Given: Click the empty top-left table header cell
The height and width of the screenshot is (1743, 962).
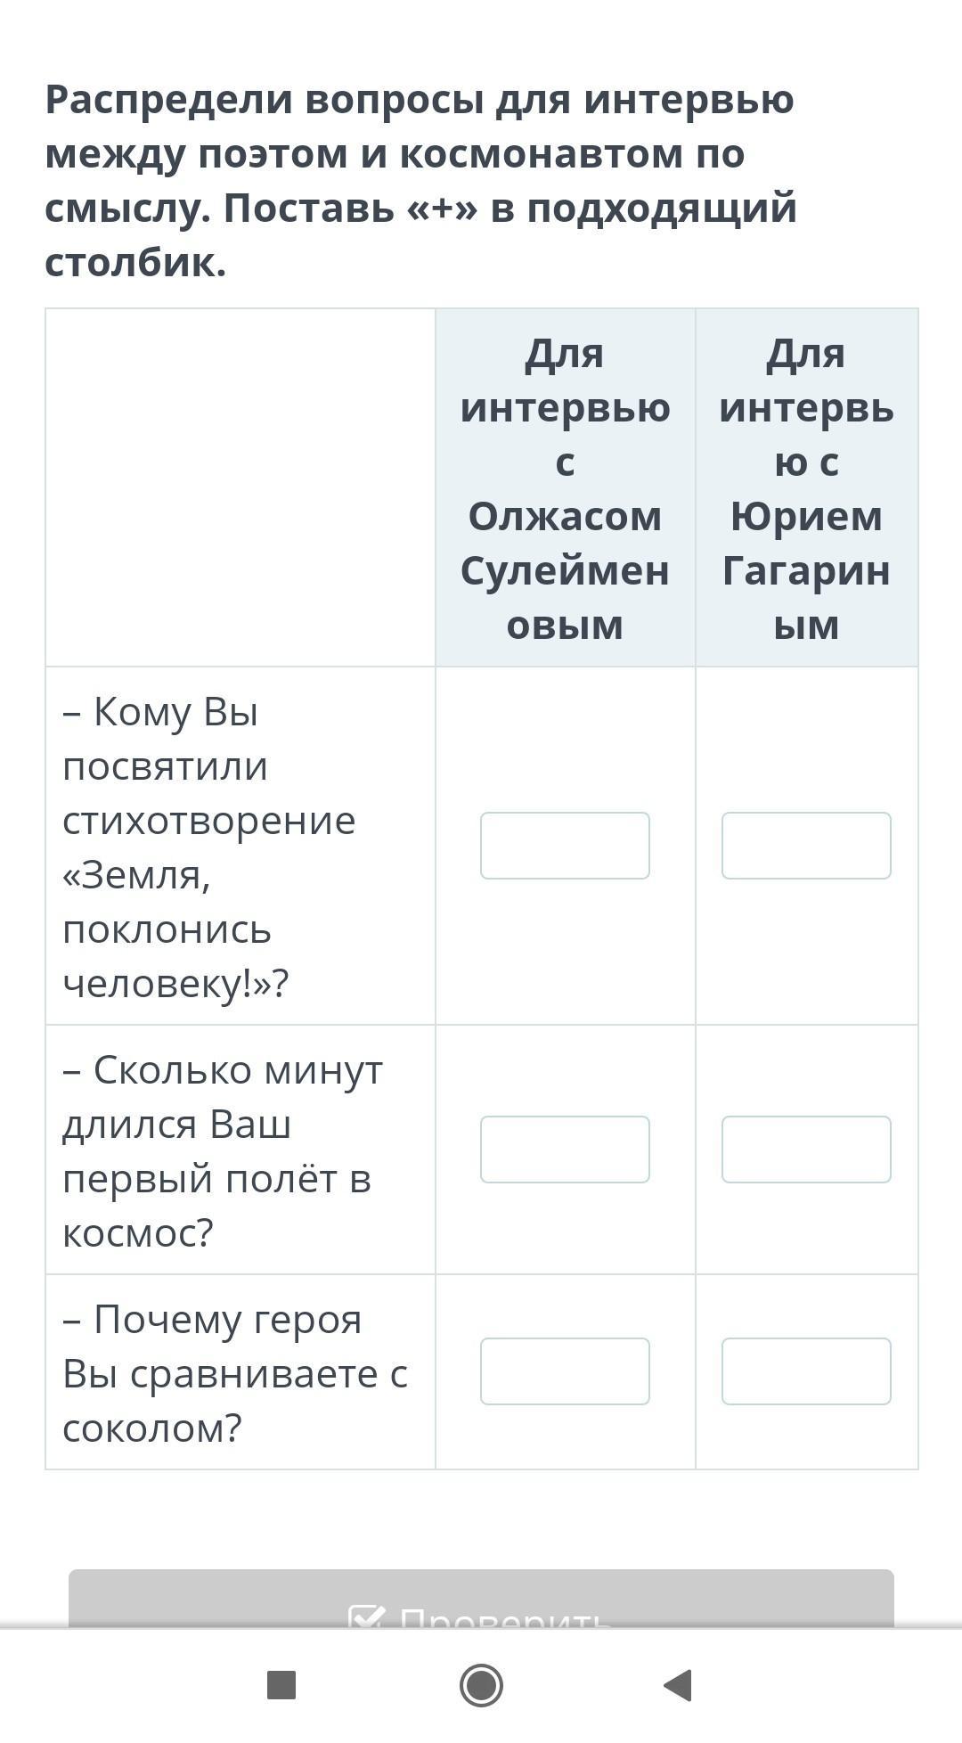Looking at the screenshot, I should click(240, 488).
